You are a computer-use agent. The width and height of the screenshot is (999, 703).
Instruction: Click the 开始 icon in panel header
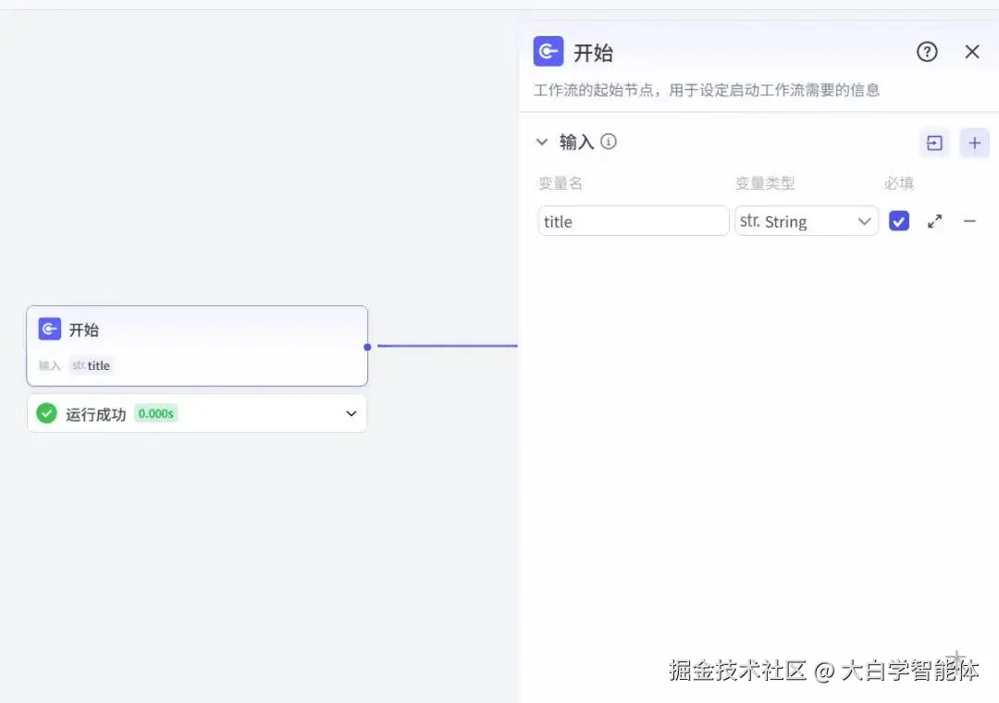click(548, 52)
